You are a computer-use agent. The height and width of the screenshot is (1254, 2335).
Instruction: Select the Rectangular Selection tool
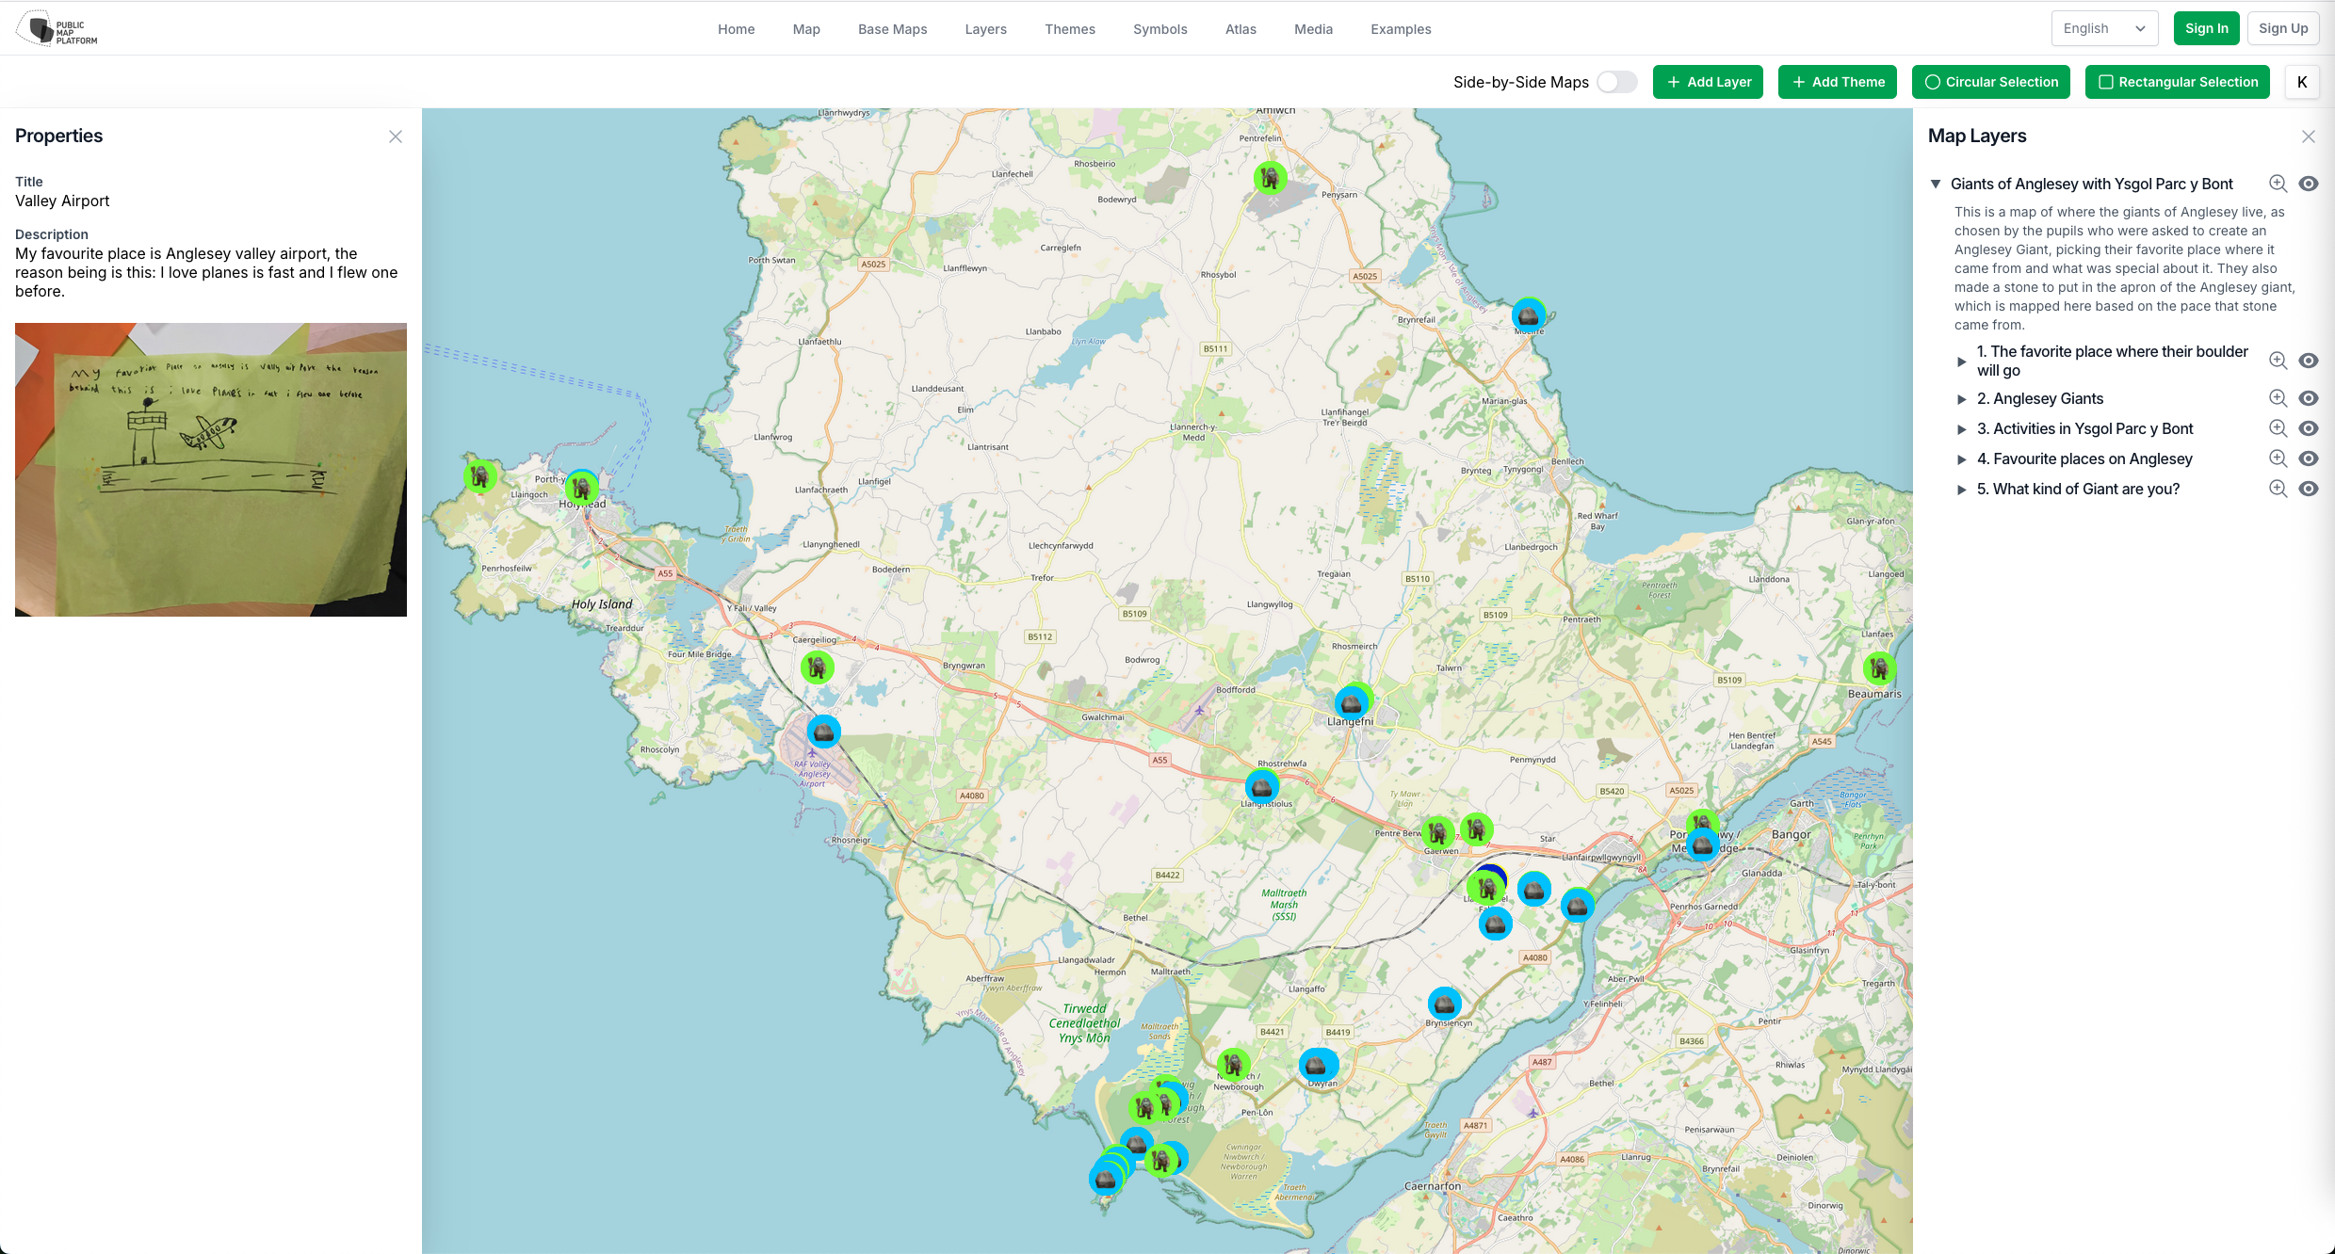[x=2177, y=82]
